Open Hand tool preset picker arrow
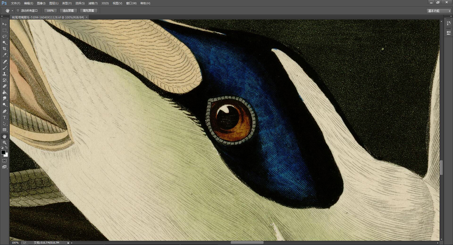 pos(12,11)
